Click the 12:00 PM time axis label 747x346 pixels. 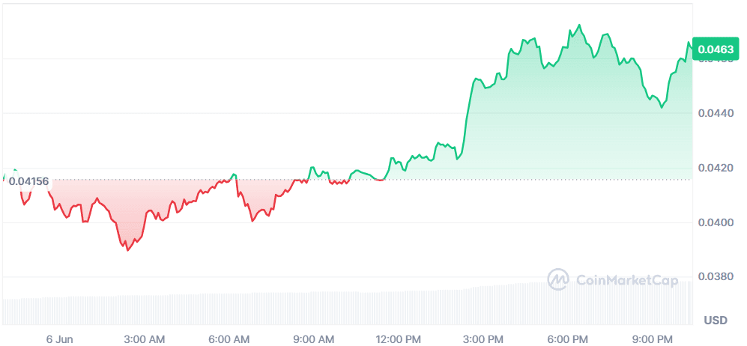point(399,339)
